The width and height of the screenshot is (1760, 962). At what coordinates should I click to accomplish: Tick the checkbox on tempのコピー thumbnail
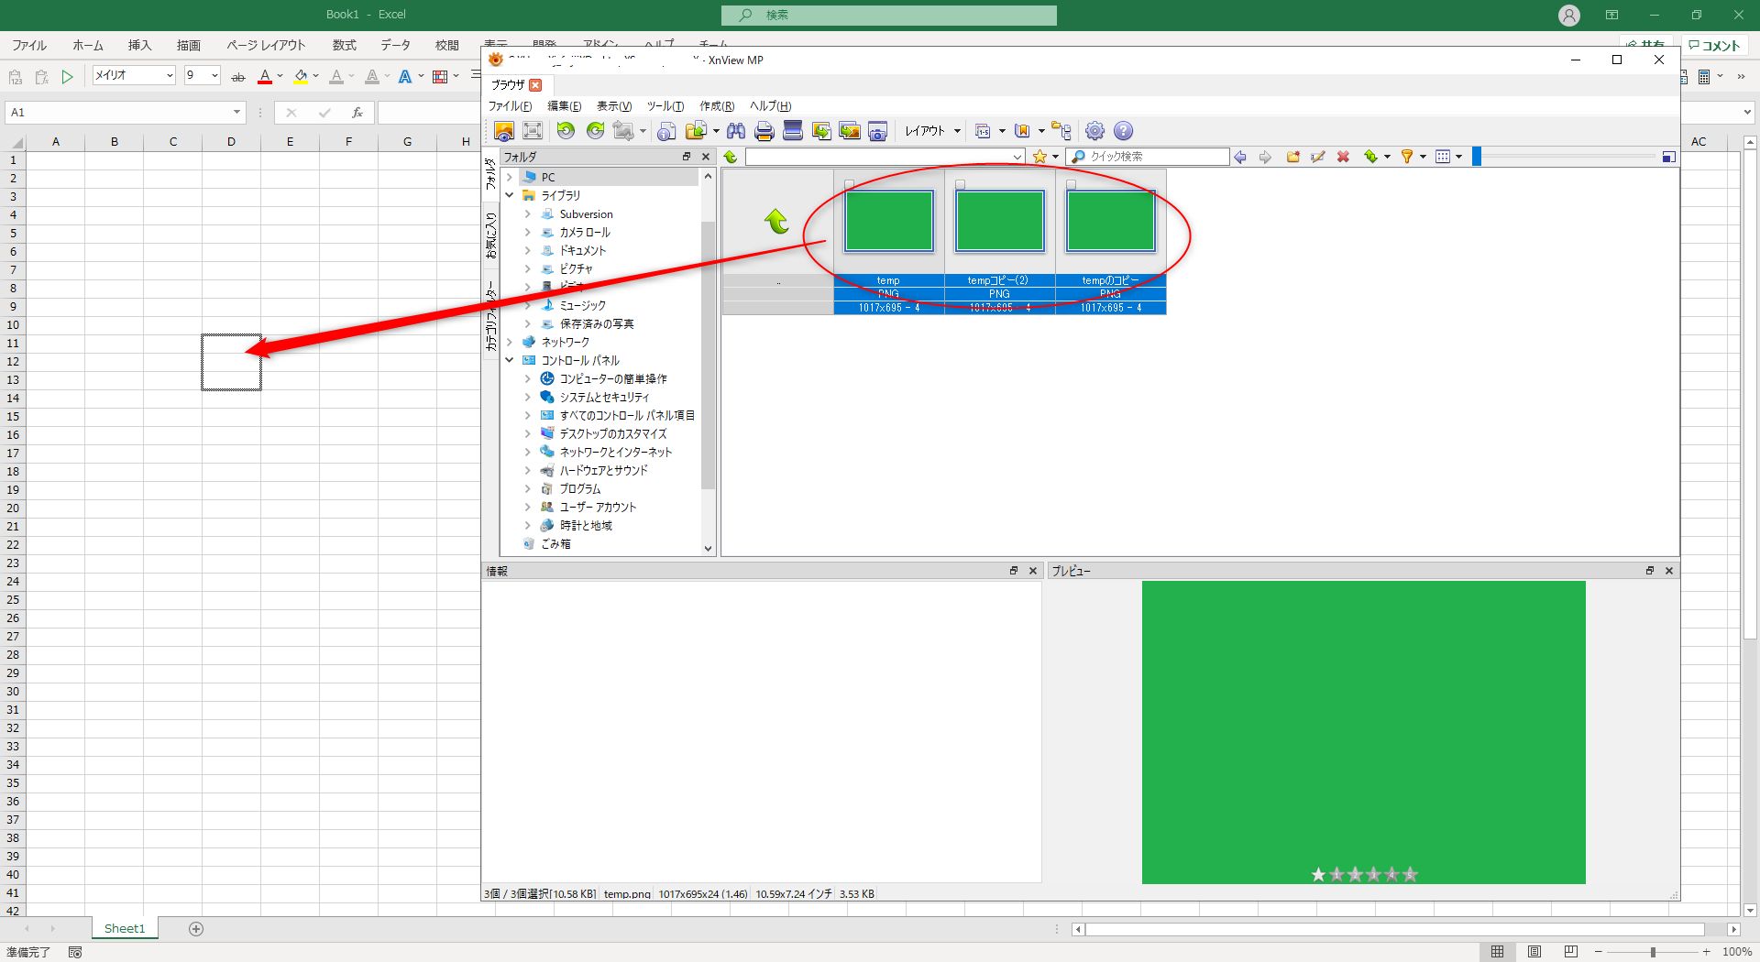tap(1071, 185)
